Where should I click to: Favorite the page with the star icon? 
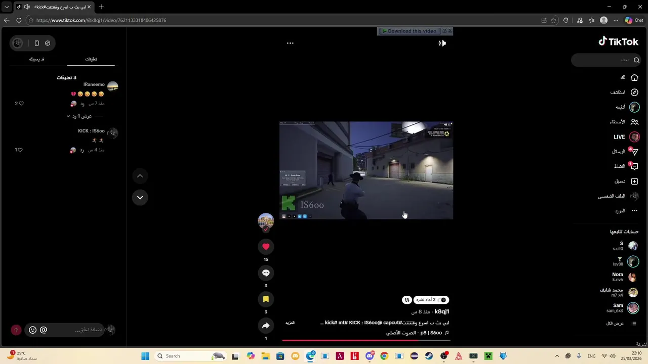[553, 20]
